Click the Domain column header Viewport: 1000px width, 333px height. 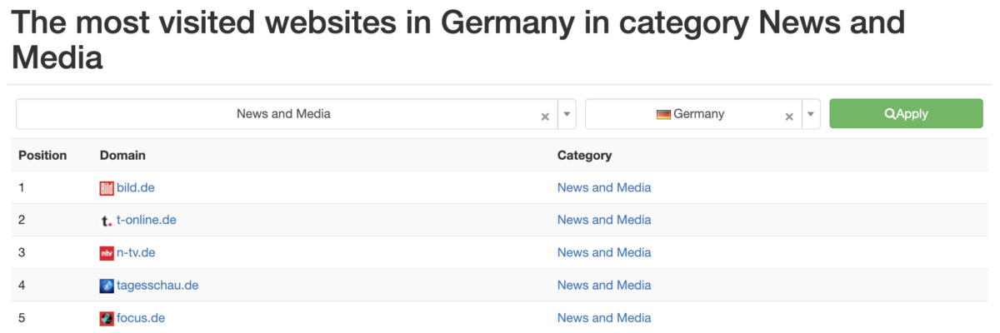coord(122,156)
